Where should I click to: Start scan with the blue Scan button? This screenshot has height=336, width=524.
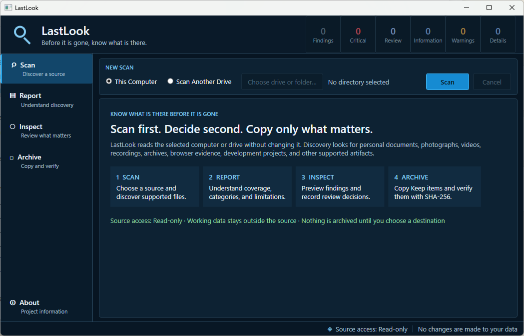pyautogui.click(x=447, y=81)
